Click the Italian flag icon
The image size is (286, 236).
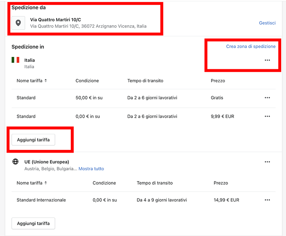(16, 60)
